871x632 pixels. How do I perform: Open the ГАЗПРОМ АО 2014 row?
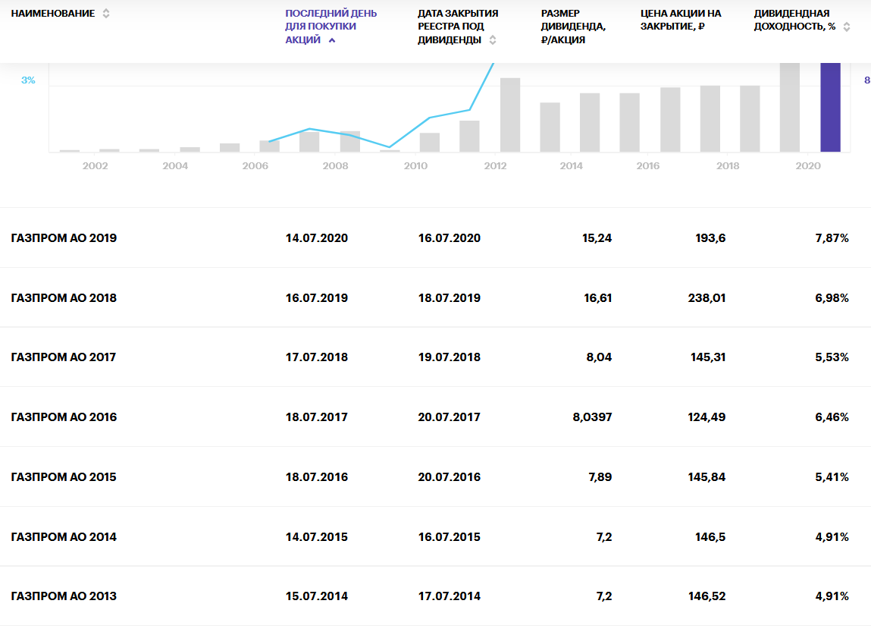435,536
